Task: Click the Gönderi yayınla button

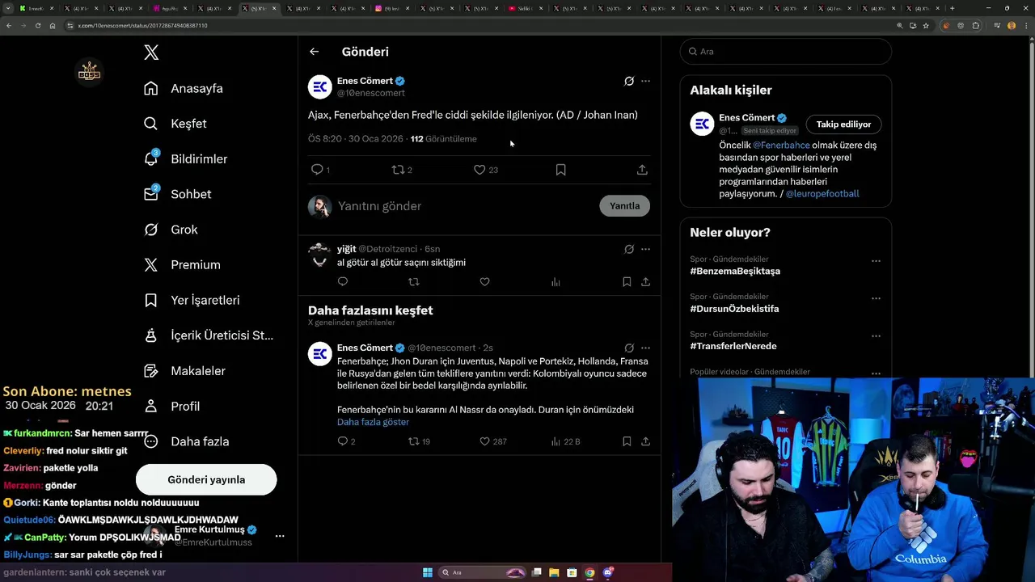Action: pyautogui.click(x=206, y=479)
